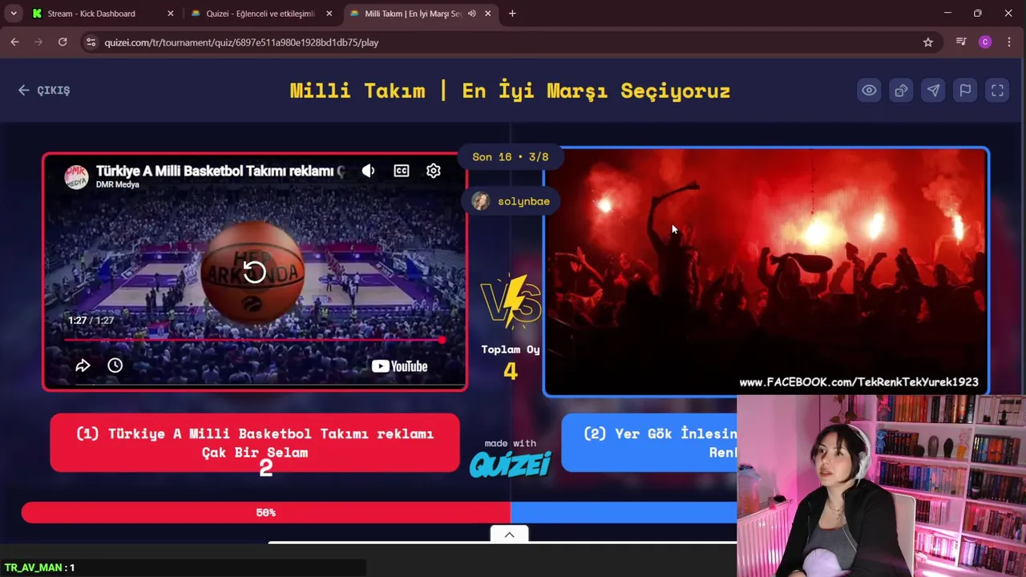This screenshot has width=1026, height=577.
Task: Click the video title Türkiye A Milli Basketbol
Action: point(220,171)
